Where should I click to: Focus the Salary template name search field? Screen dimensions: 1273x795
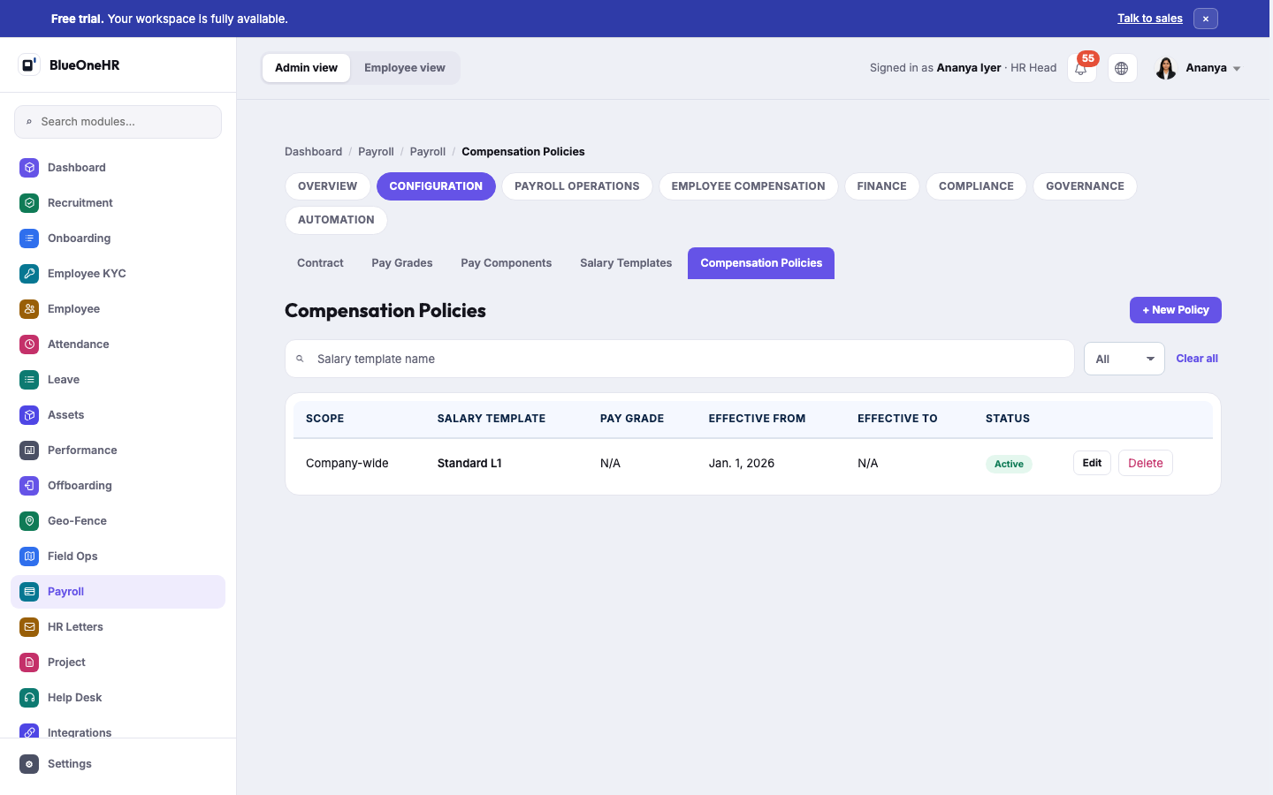tap(680, 359)
